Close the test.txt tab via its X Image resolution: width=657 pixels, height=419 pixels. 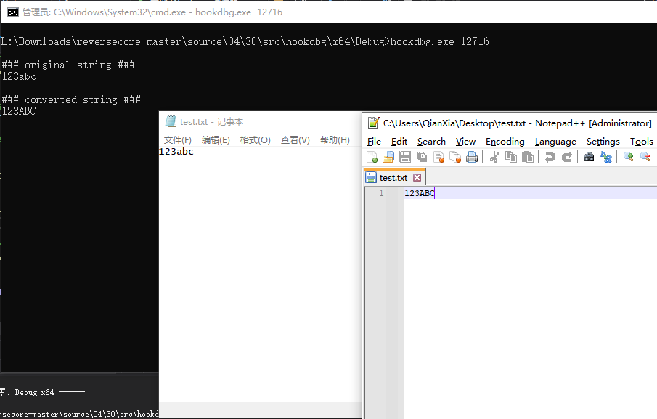417,176
